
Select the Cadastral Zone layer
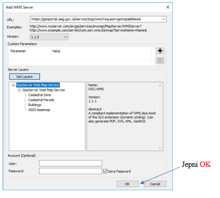point(39,95)
